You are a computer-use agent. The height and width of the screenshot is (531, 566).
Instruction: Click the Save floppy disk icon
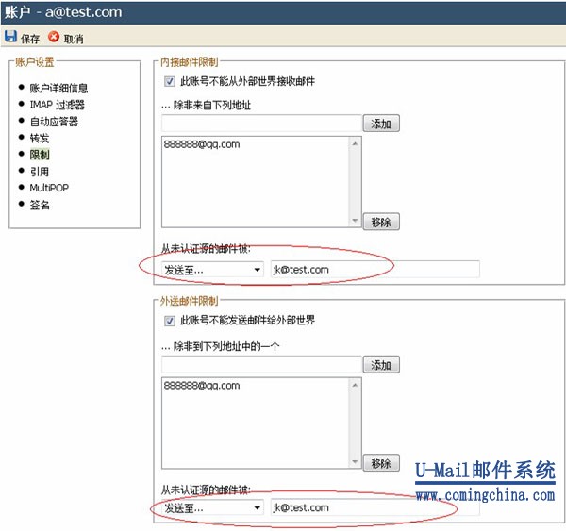(10, 37)
